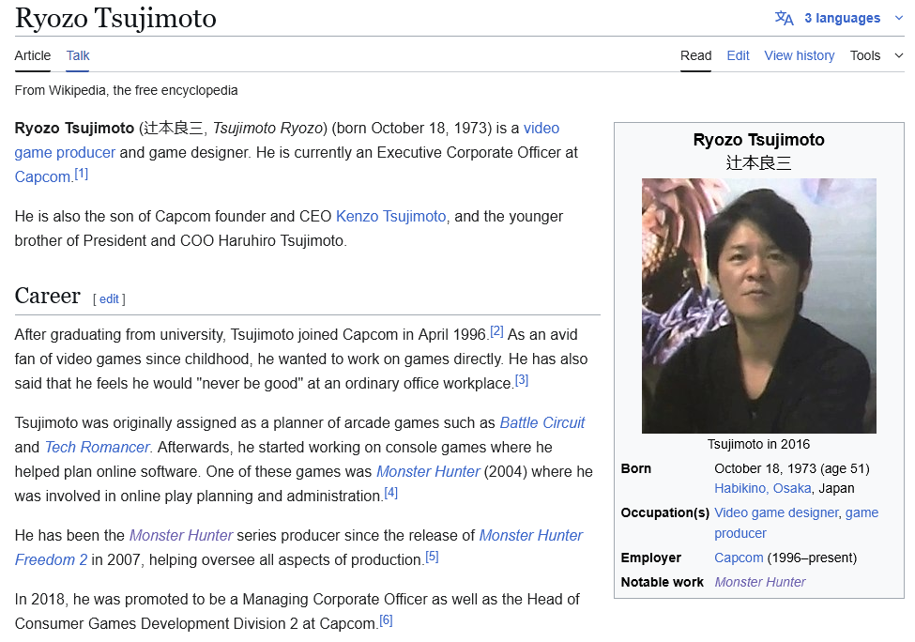The height and width of the screenshot is (642, 915).
Task: Click 'From Wikipedia, the free encyclopedia' text
Action: point(126,90)
